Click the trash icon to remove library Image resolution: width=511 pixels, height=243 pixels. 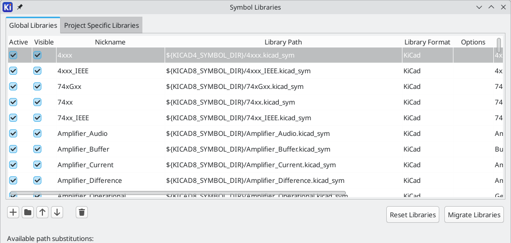82,213
